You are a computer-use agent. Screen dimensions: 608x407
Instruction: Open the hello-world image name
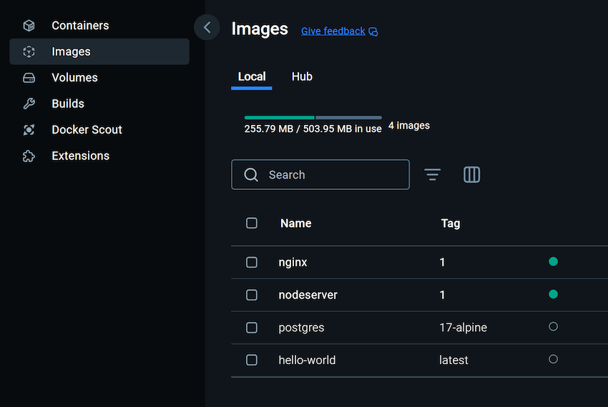307,360
